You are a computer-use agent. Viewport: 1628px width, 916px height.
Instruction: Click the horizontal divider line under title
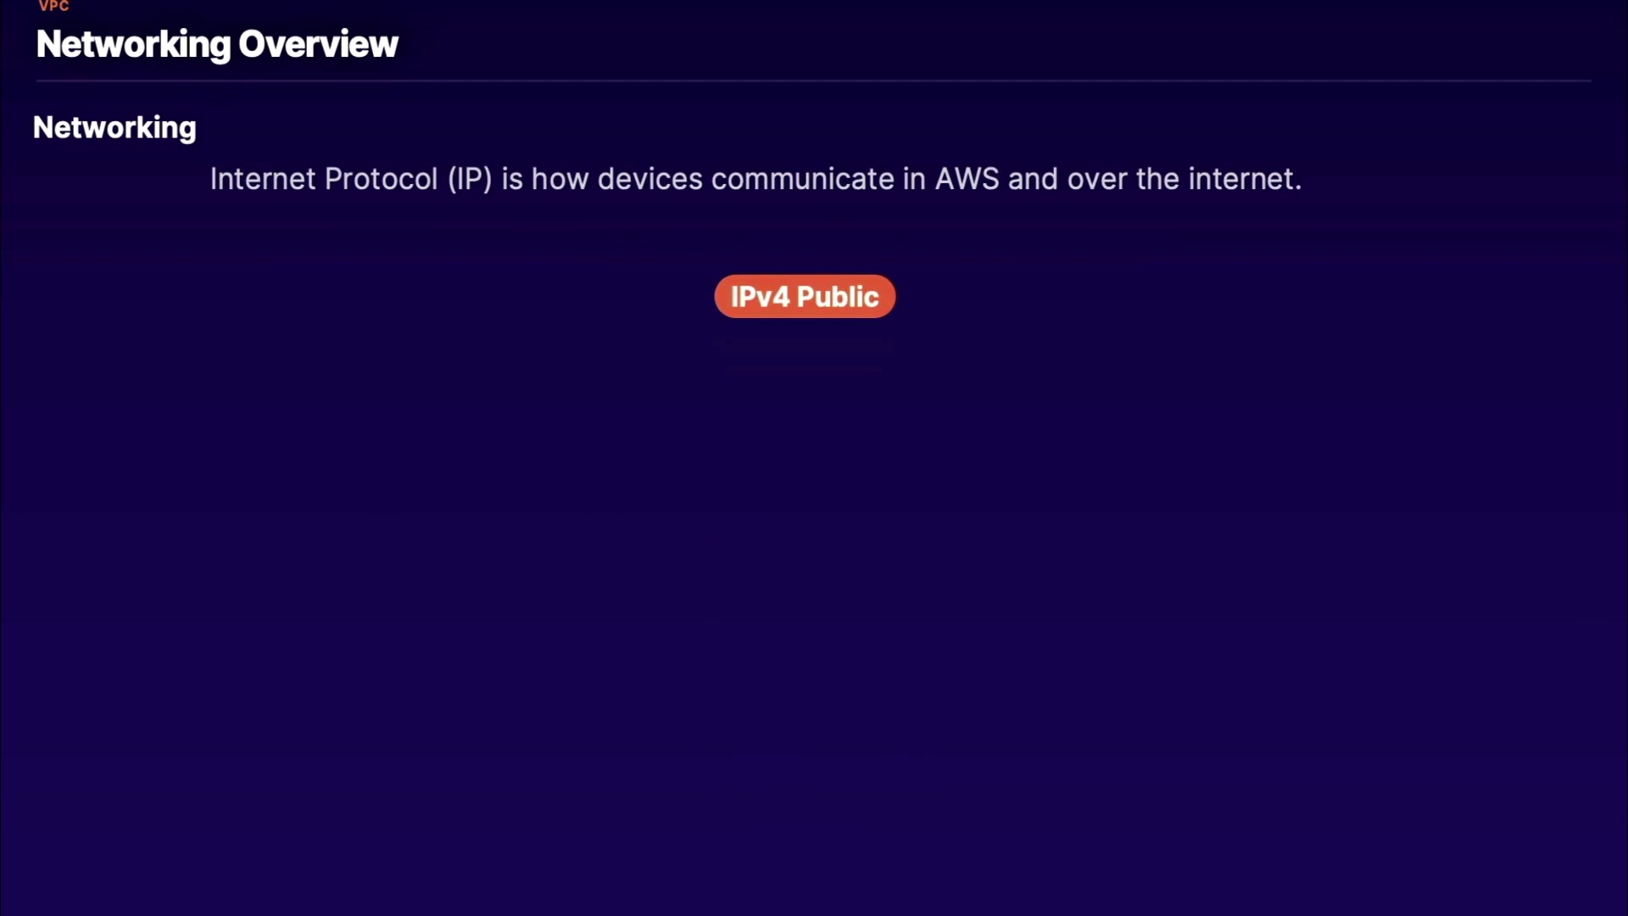(814, 81)
